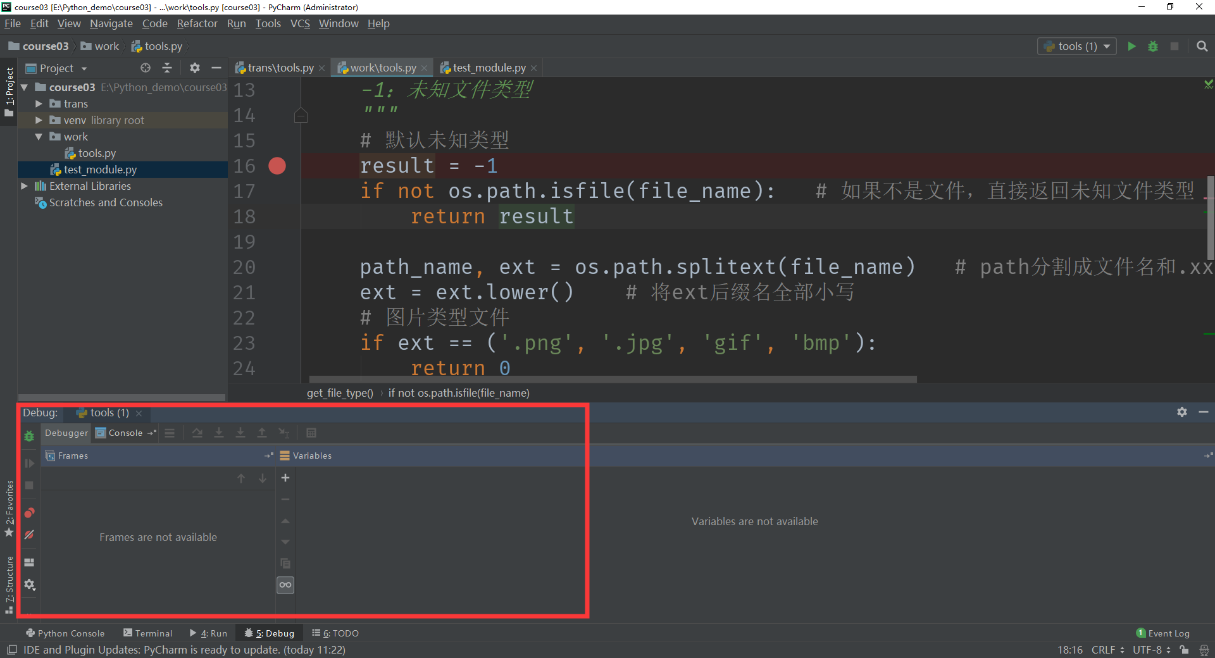The width and height of the screenshot is (1215, 658).
Task: Open the Run menu
Action: (236, 23)
